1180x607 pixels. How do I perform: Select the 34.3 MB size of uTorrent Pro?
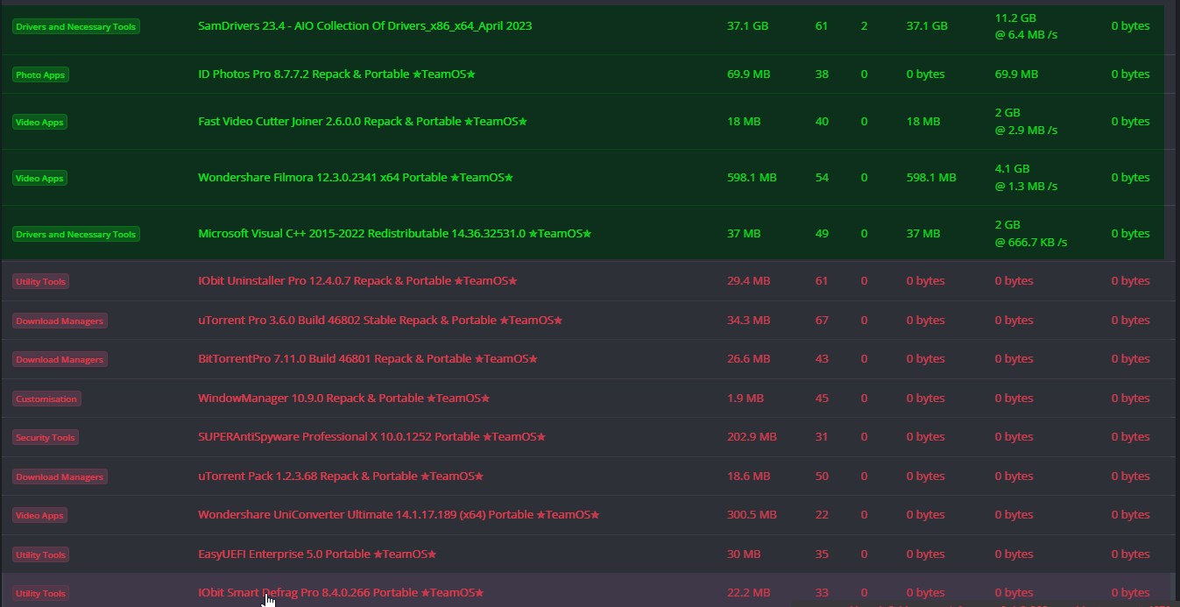pos(748,321)
